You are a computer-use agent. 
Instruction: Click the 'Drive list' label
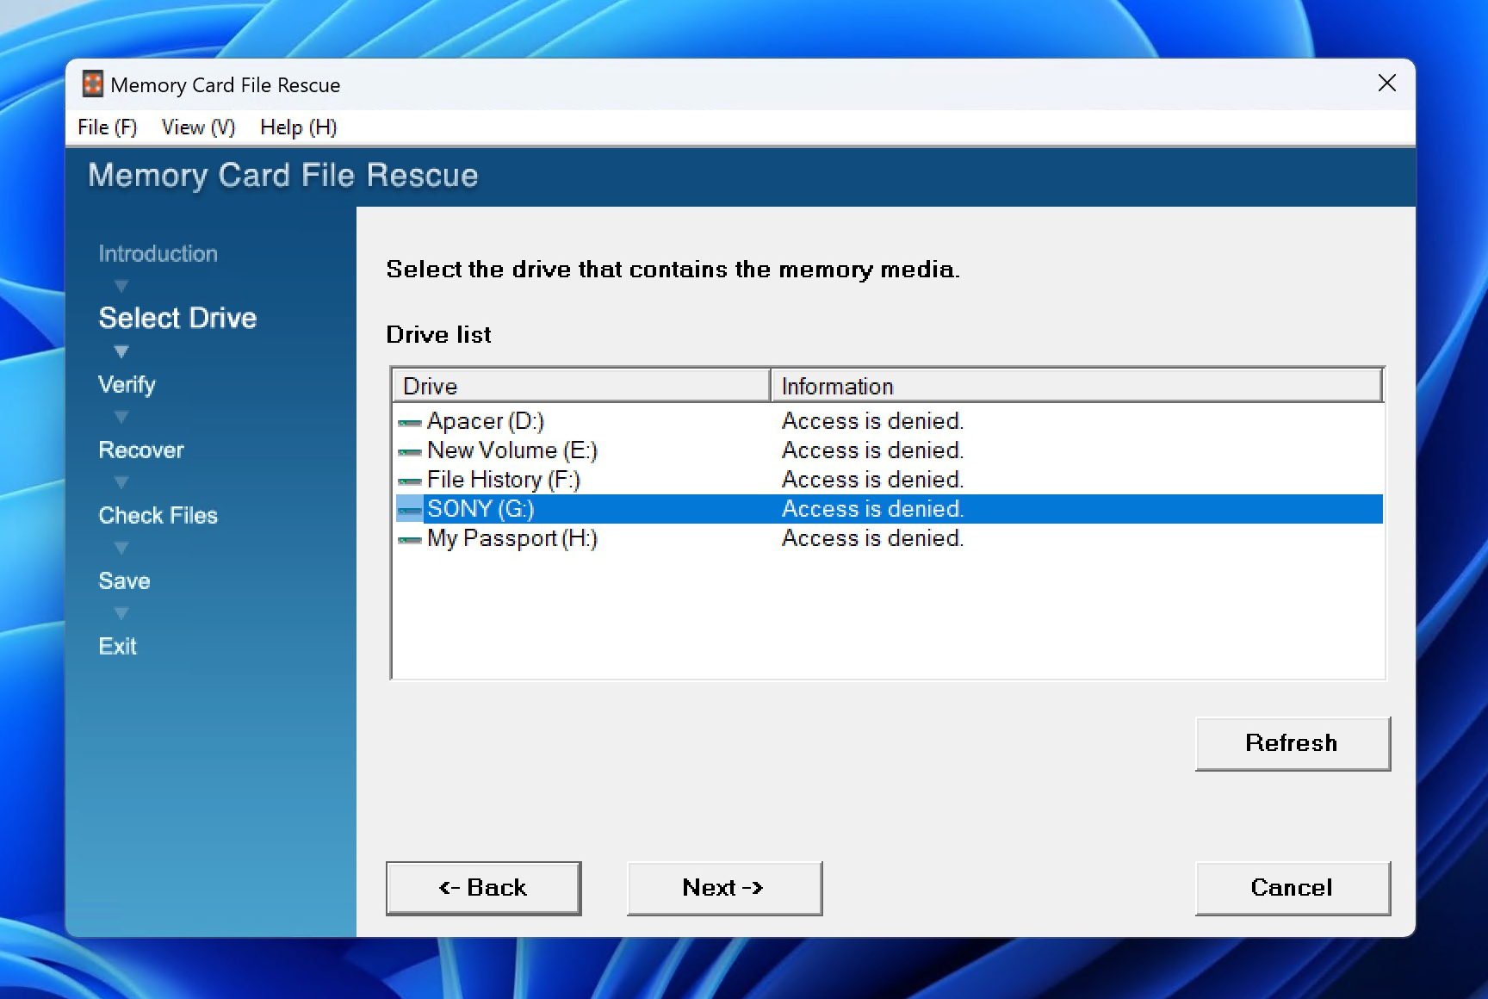point(438,334)
